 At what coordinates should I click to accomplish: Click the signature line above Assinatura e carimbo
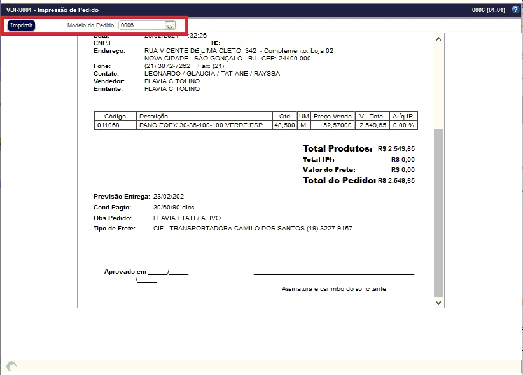(x=333, y=274)
